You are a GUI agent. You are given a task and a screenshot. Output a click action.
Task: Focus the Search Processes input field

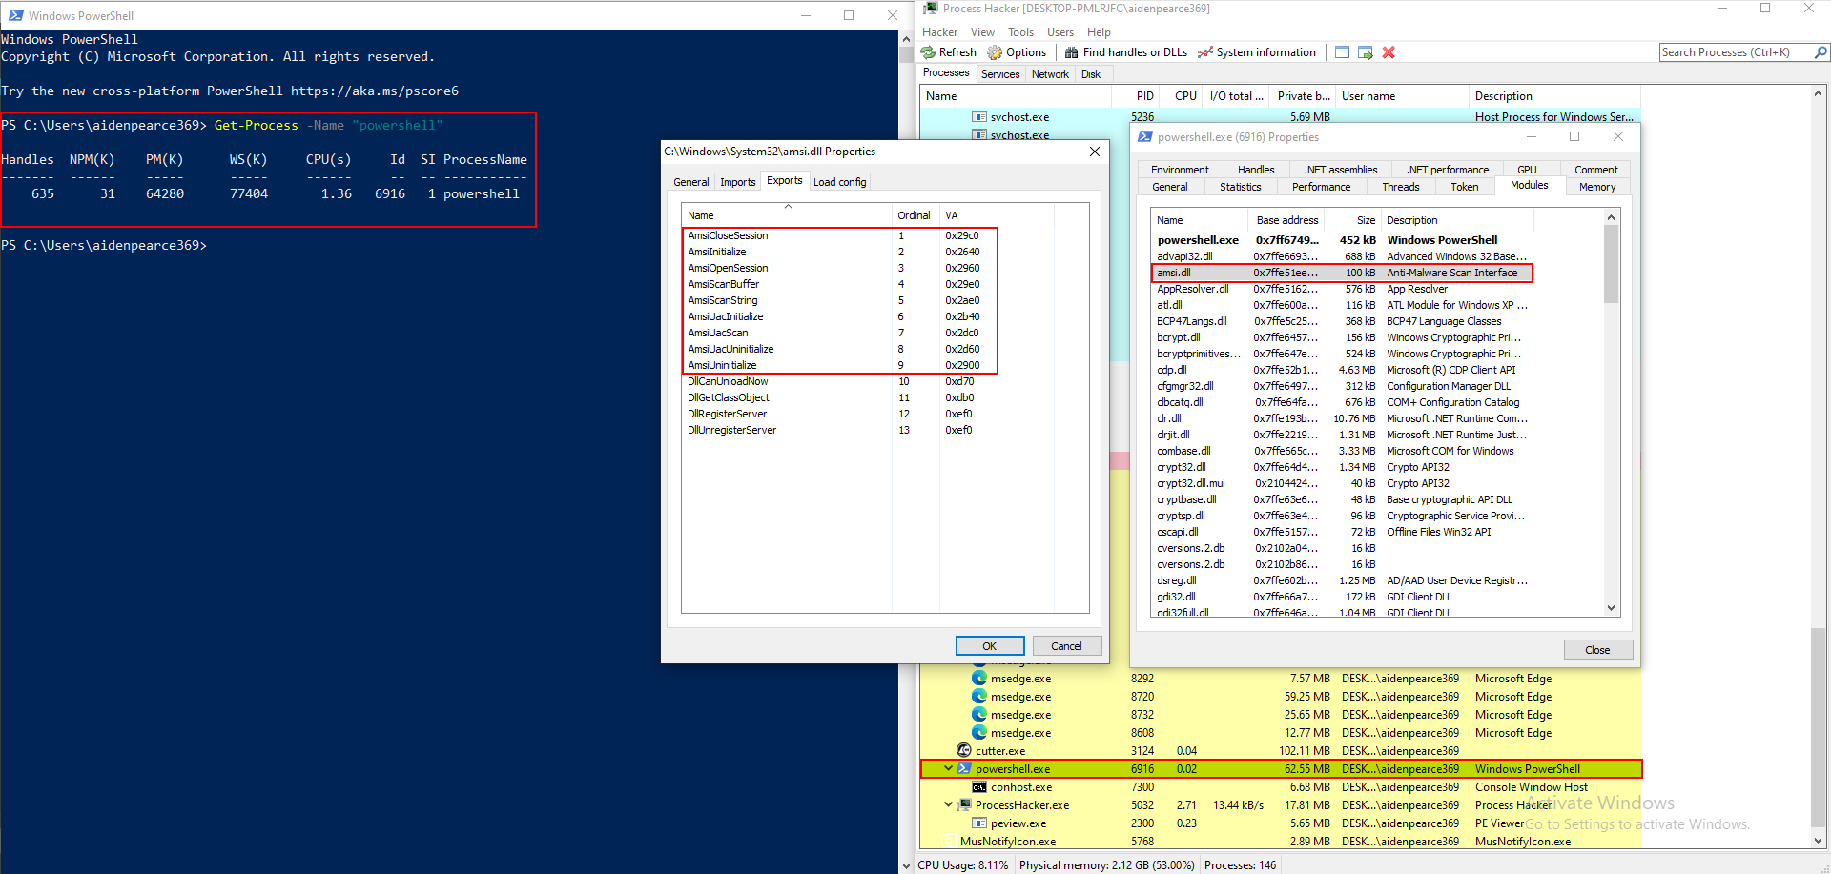[1736, 52]
